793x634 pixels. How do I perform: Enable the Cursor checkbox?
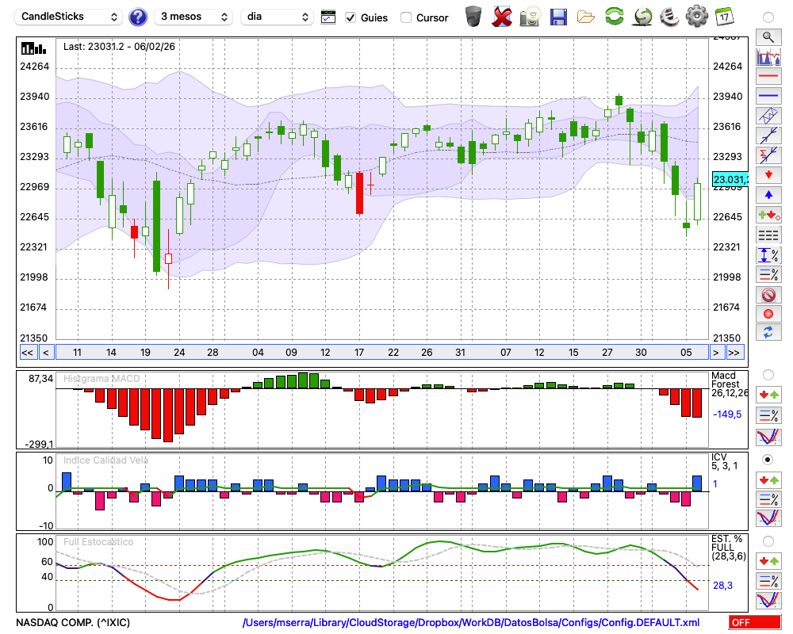[x=405, y=17]
